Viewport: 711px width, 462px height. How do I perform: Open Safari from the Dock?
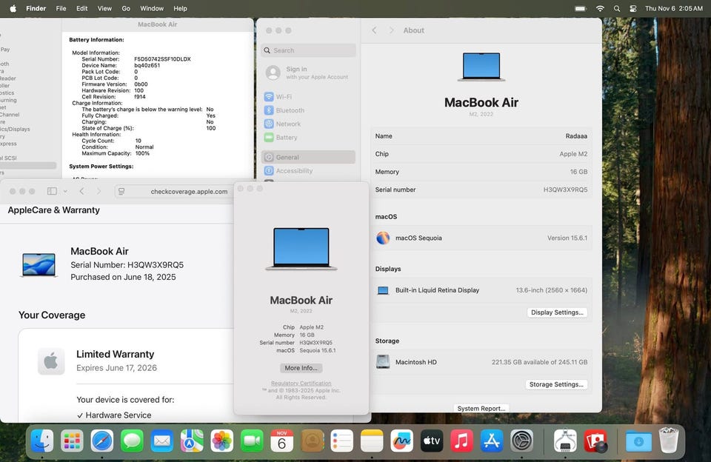tap(102, 441)
